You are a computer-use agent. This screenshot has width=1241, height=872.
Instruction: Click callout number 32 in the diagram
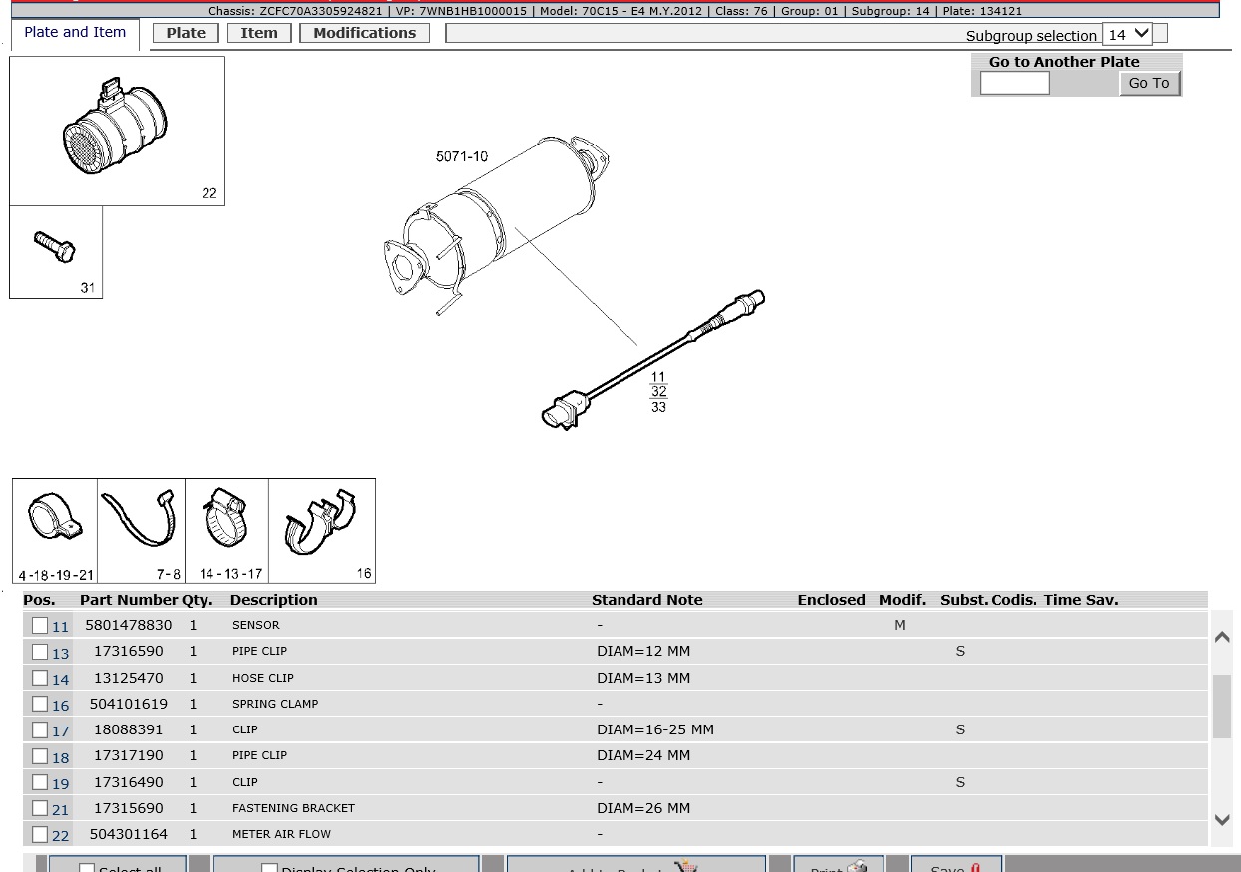[658, 392]
